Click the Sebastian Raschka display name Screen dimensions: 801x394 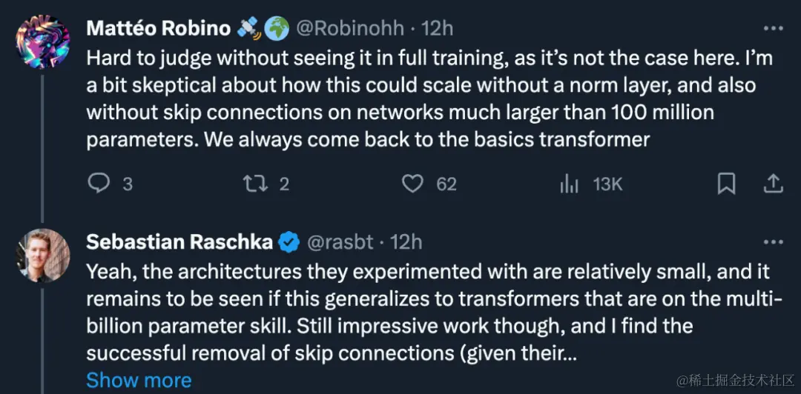pos(179,241)
